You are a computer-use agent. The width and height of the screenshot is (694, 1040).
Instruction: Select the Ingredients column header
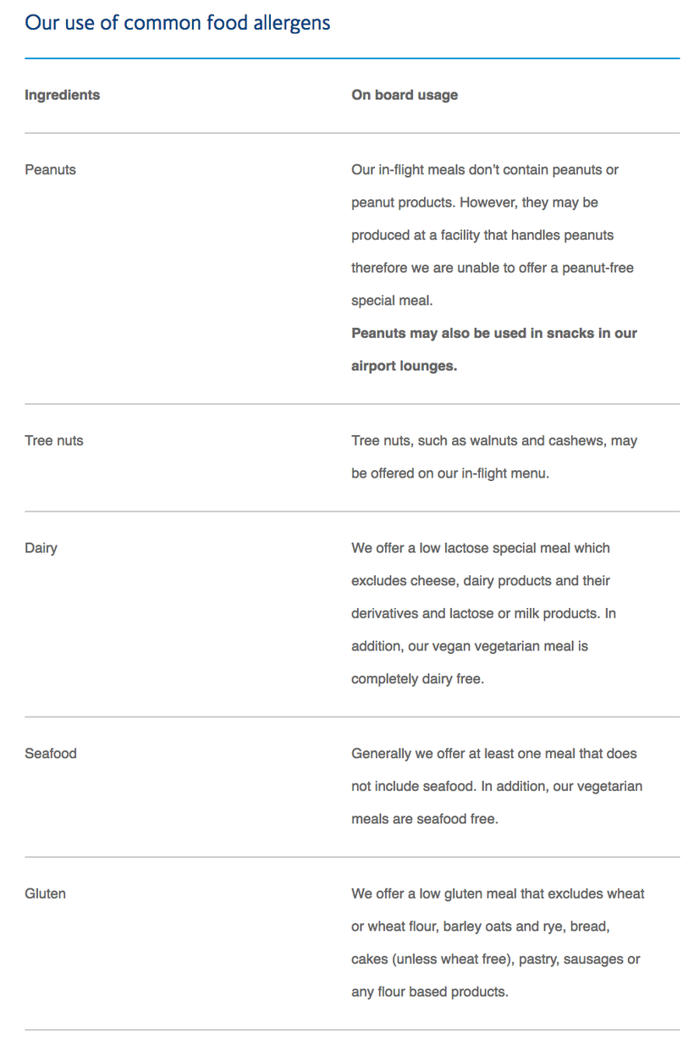62,95
